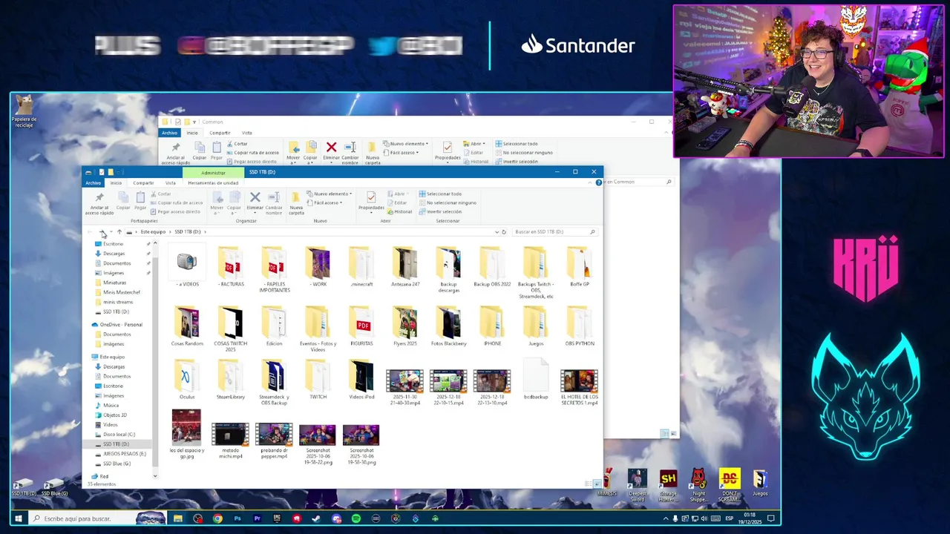Switch to the Inicio ribbon tab
Viewport: 950px width, 534px height.
coord(116,182)
